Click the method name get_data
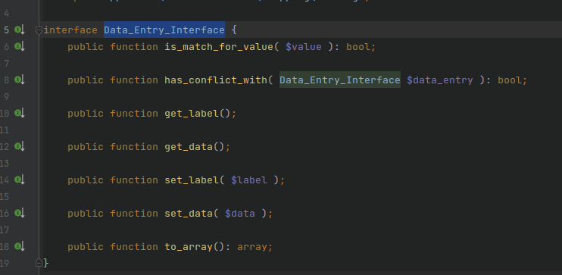 (189, 147)
